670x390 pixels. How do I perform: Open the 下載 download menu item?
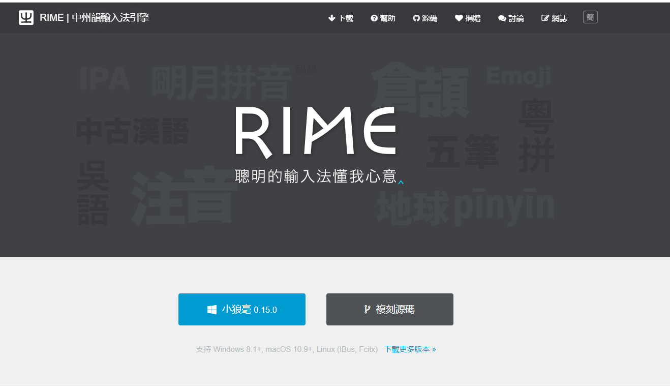pos(341,18)
